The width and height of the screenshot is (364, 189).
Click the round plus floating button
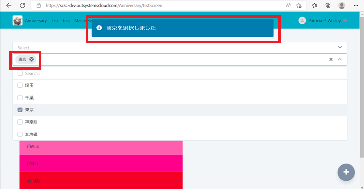point(346,172)
